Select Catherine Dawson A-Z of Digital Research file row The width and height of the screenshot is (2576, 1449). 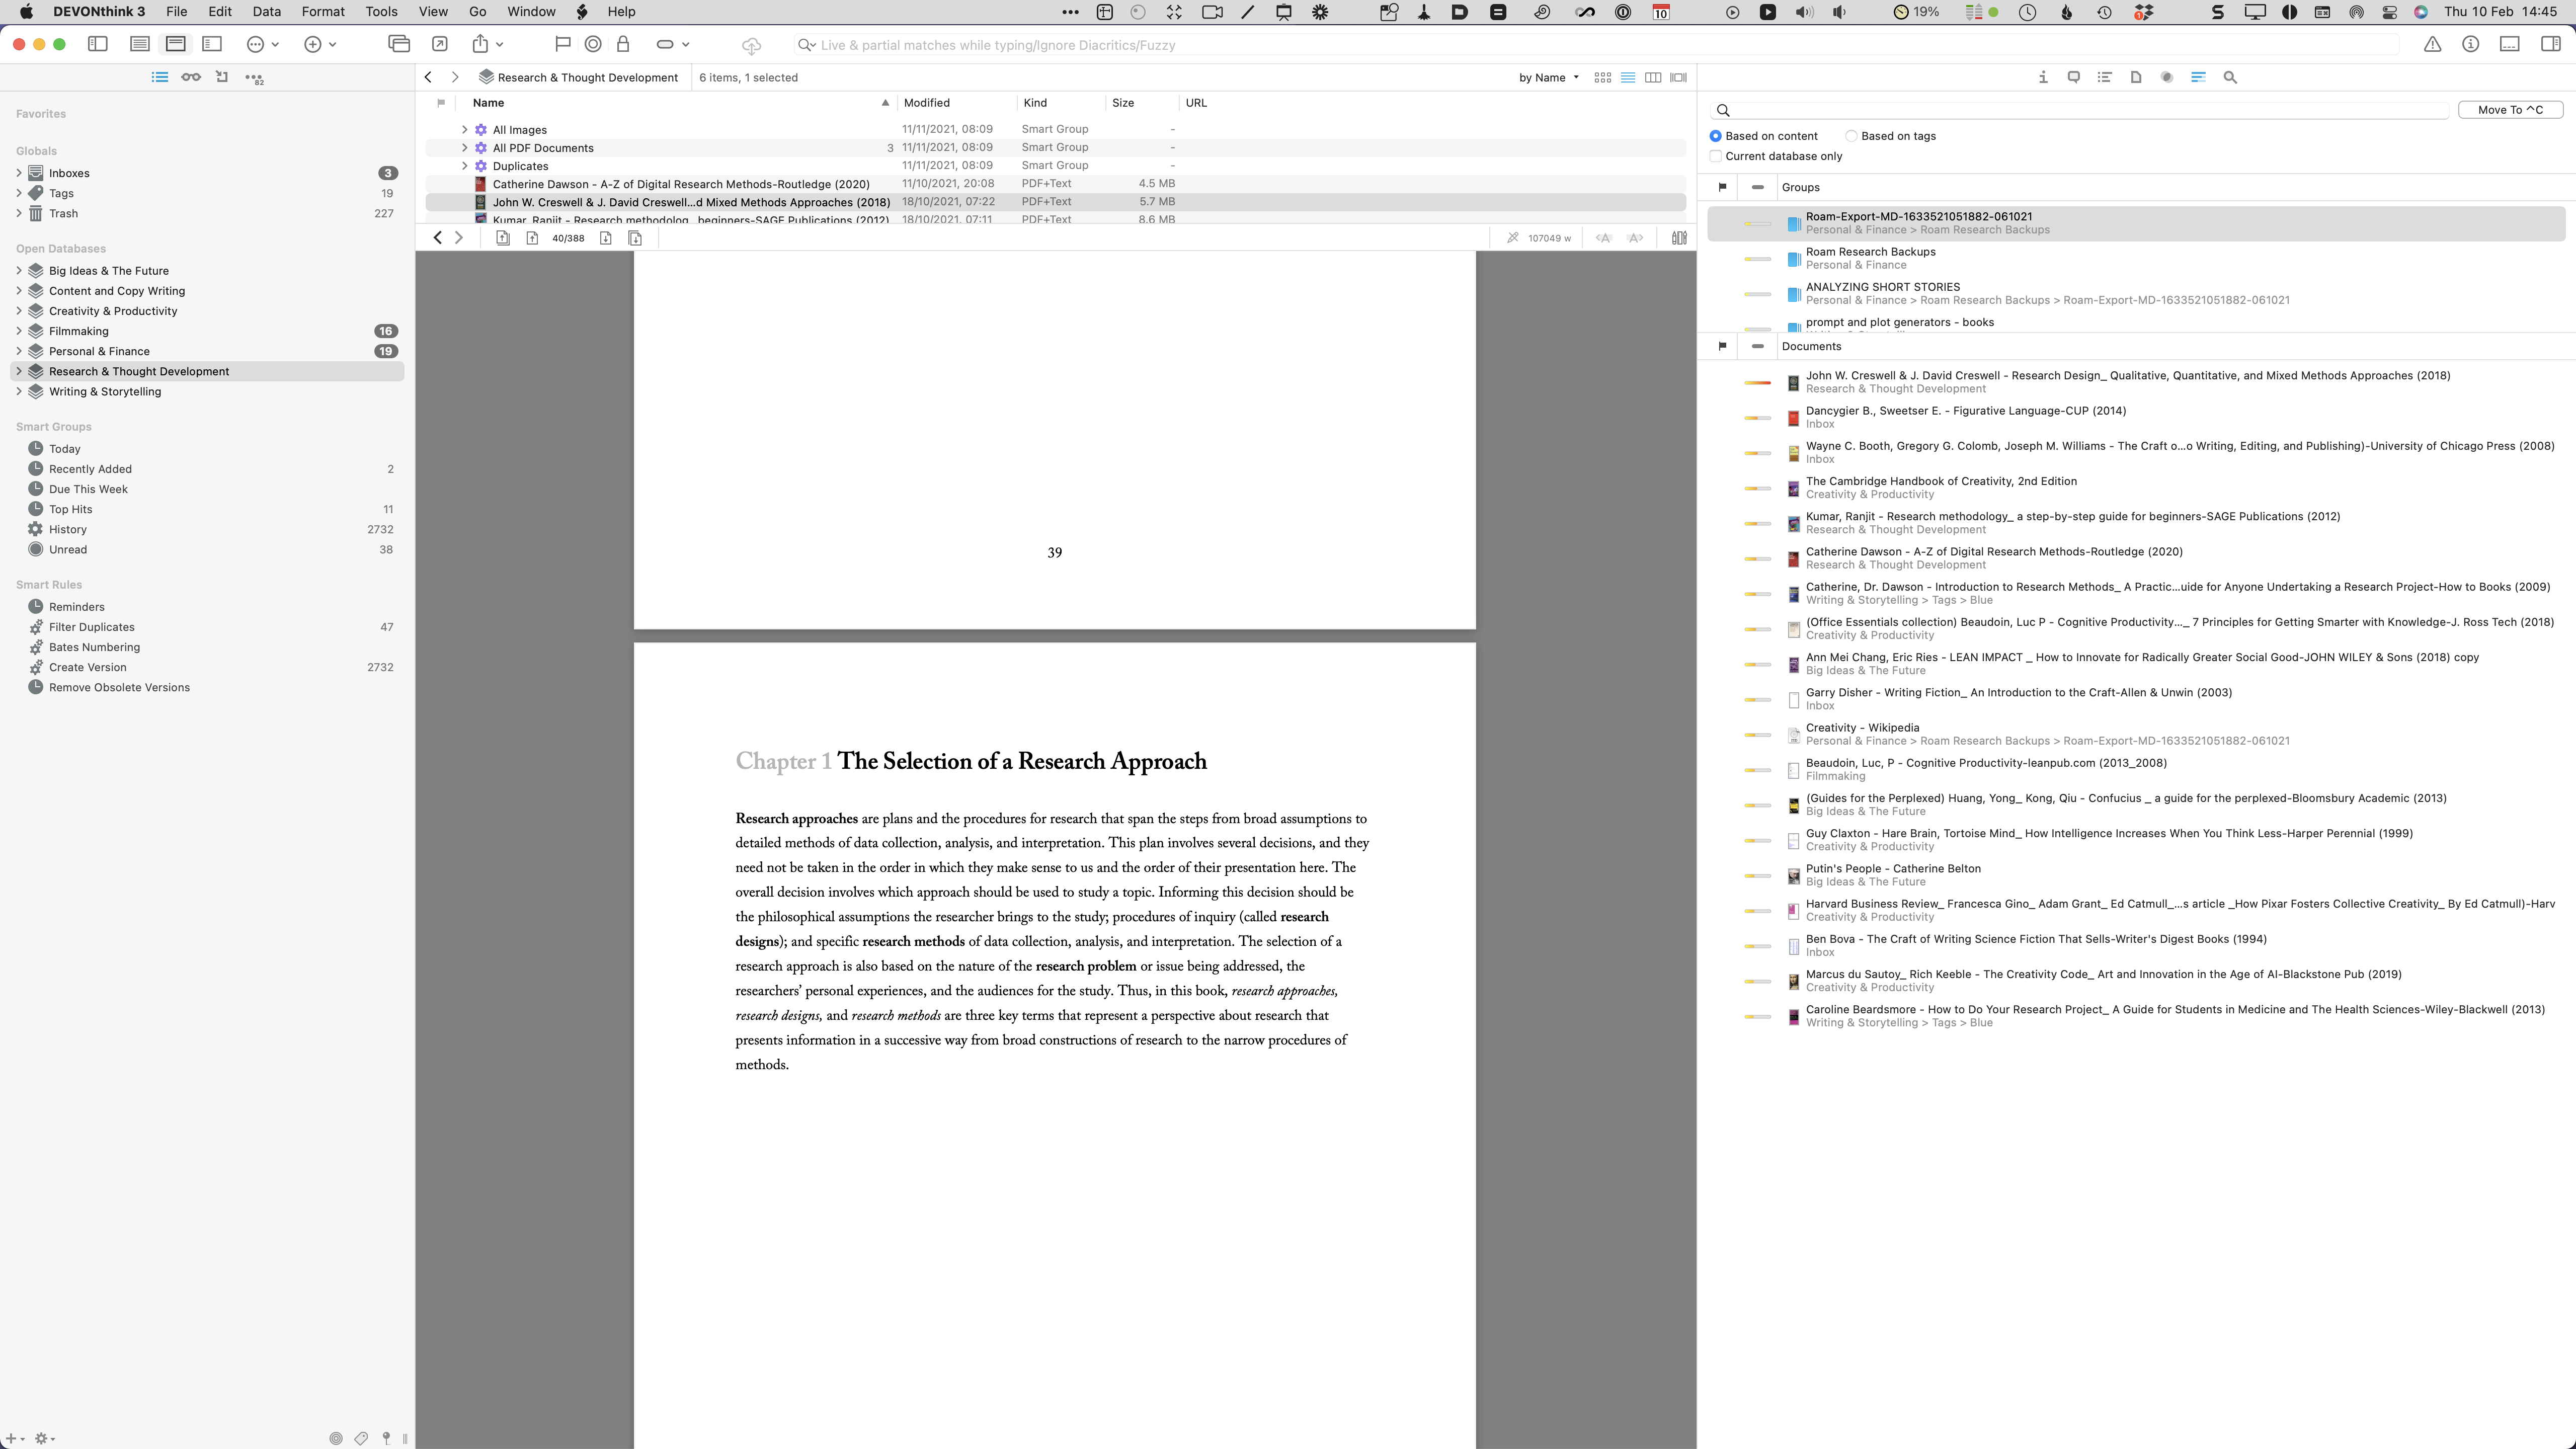(x=1055, y=184)
